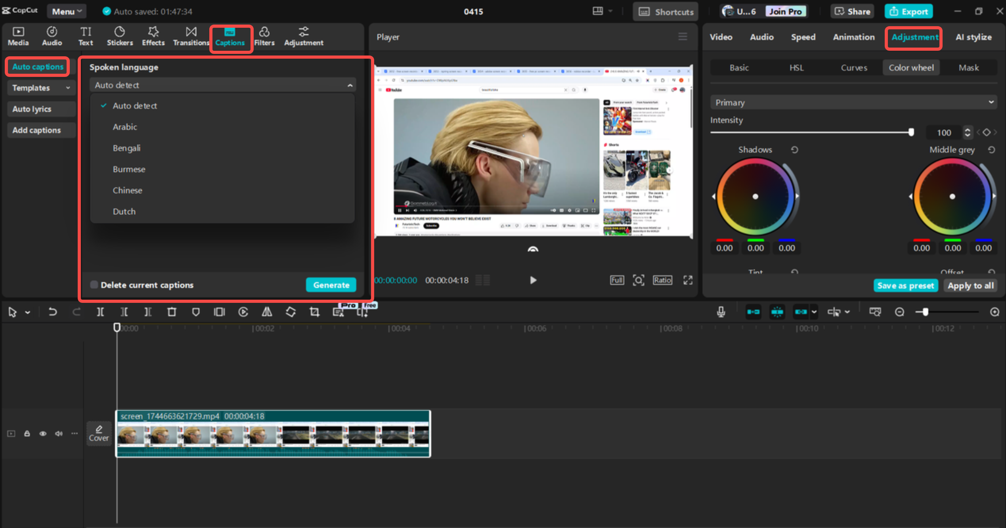Undo the last action
1006x528 pixels.
pos(52,312)
